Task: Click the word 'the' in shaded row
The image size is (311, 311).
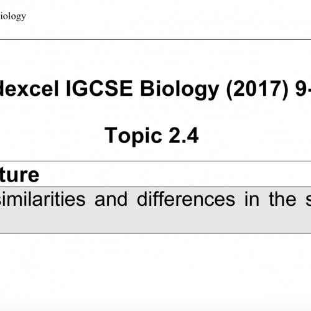Action: [282, 199]
